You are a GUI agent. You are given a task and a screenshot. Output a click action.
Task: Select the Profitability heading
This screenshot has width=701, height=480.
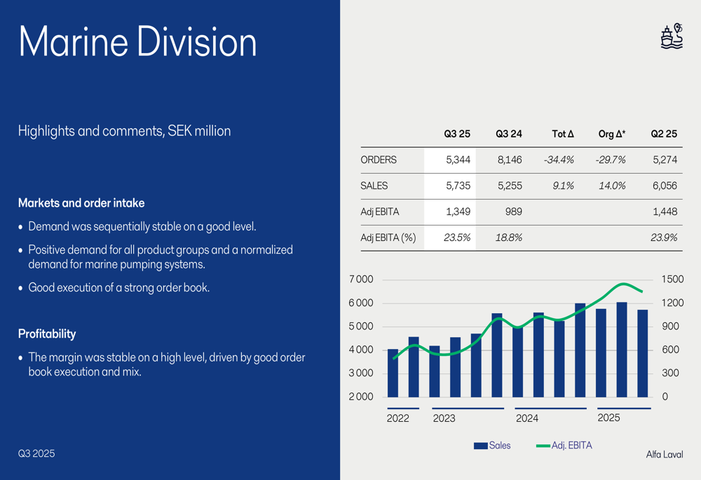point(47,334)
